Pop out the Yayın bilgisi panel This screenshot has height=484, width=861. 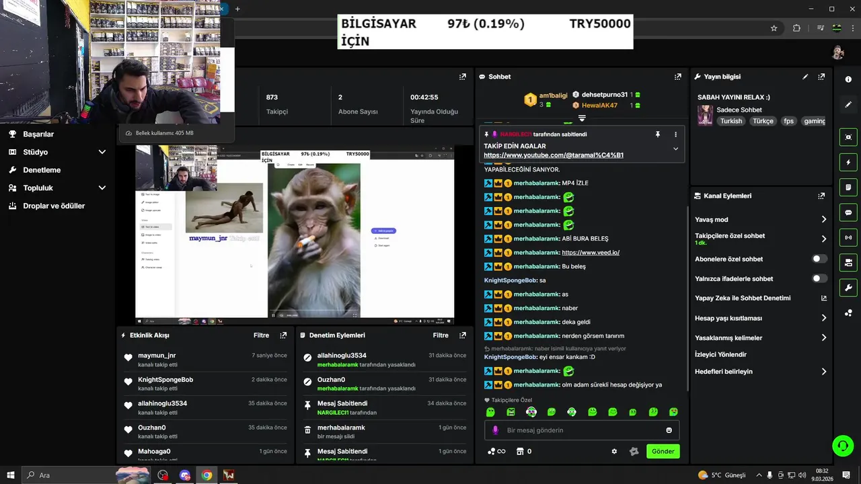[821, 77]
